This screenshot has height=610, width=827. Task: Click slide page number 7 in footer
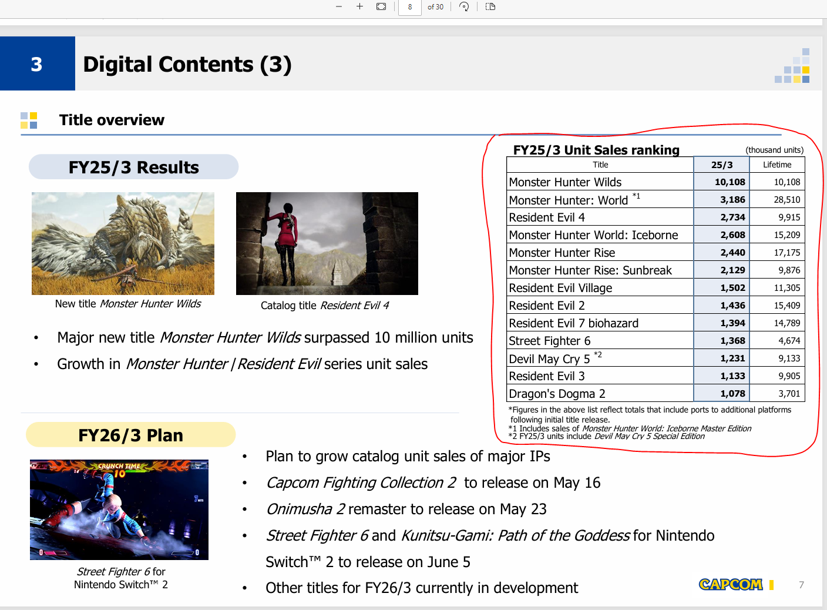(x=801, y=585)
